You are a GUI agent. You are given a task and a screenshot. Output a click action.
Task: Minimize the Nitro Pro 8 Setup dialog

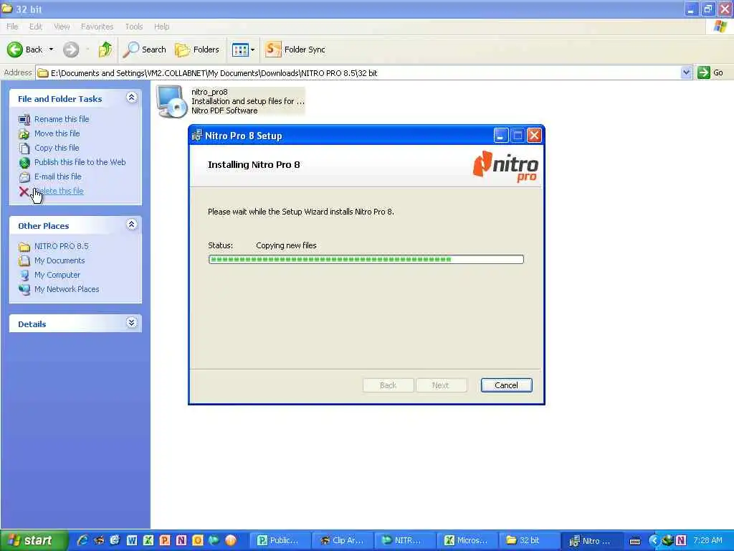tap(501, 136)
